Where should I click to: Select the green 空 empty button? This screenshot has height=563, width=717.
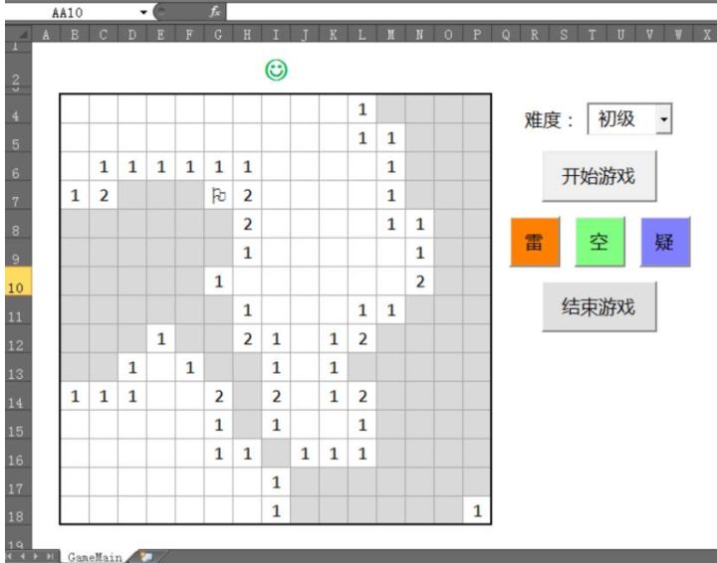pos(599,242)
